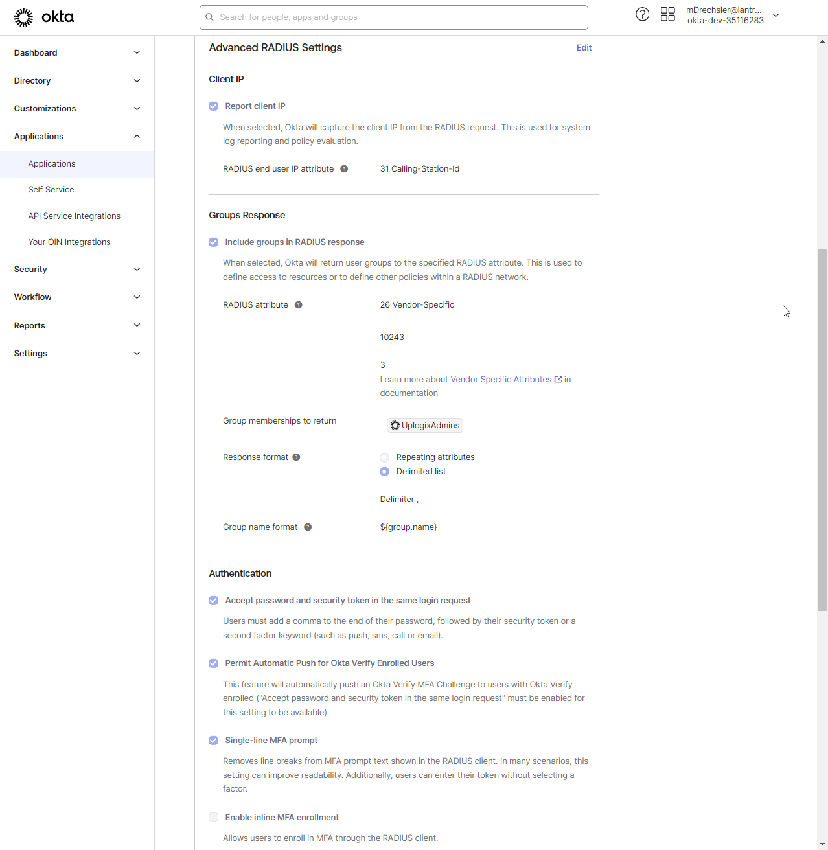This screenshot has width=828, height=850.
Task: Toggle Include groups in RADIUS response
Action: pos(214,242)
